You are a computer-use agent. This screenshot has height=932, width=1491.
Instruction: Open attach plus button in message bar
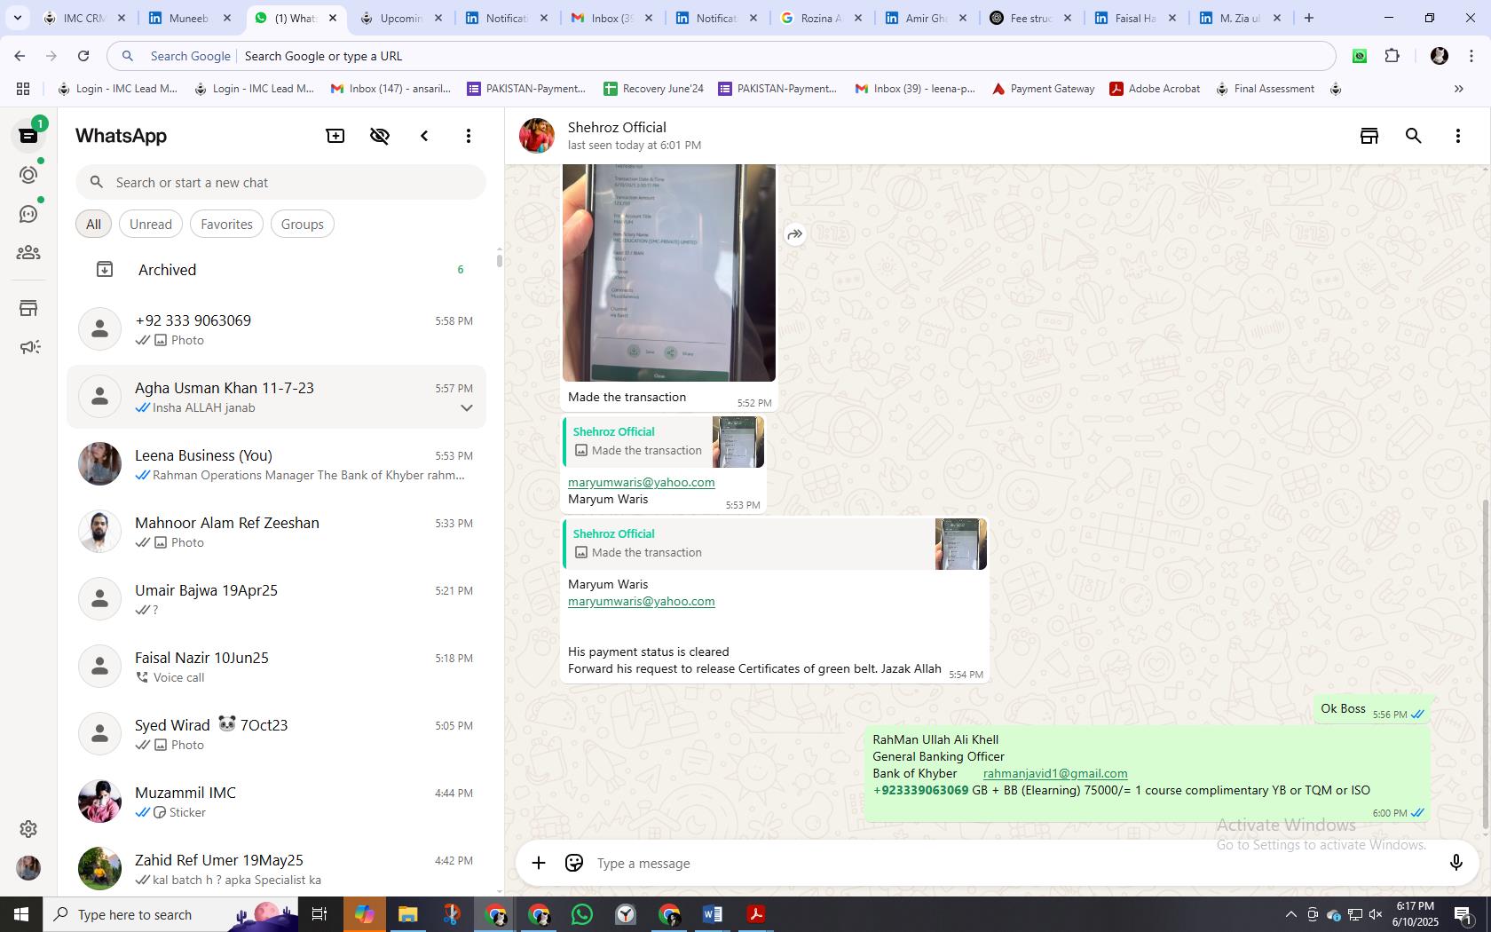click(x=539, y=863)
